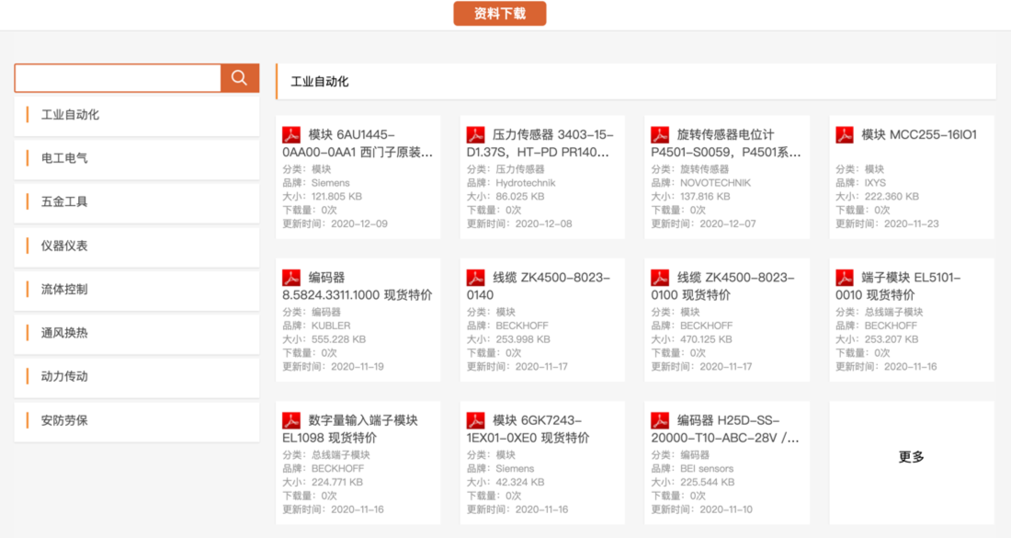Screen dimensions: 1011x538
Task: Click PDF icon for 编码器 8.5824.3311.1000
Action: [x=291, y=278]
